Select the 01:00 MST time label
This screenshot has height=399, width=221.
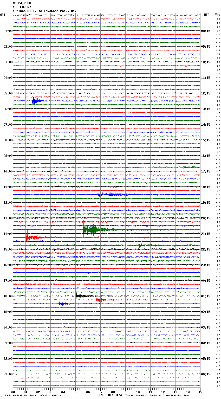click(8, 31)
